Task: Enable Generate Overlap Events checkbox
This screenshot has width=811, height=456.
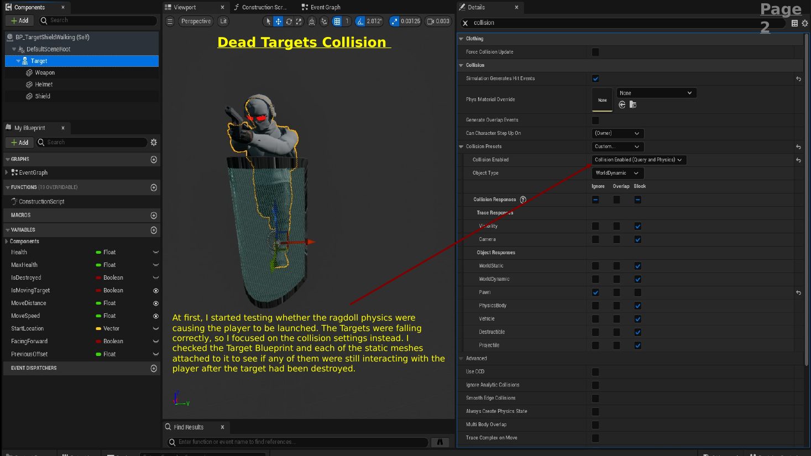Action: click(595, 120)
